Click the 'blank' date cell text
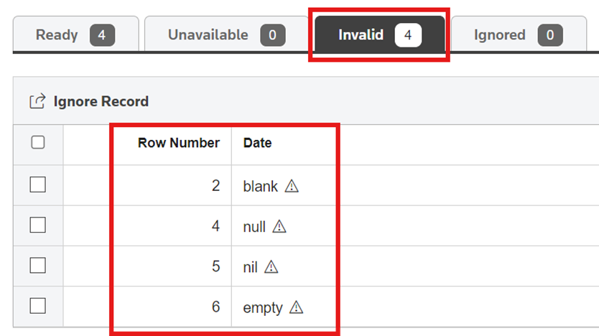 coord(260,186)
